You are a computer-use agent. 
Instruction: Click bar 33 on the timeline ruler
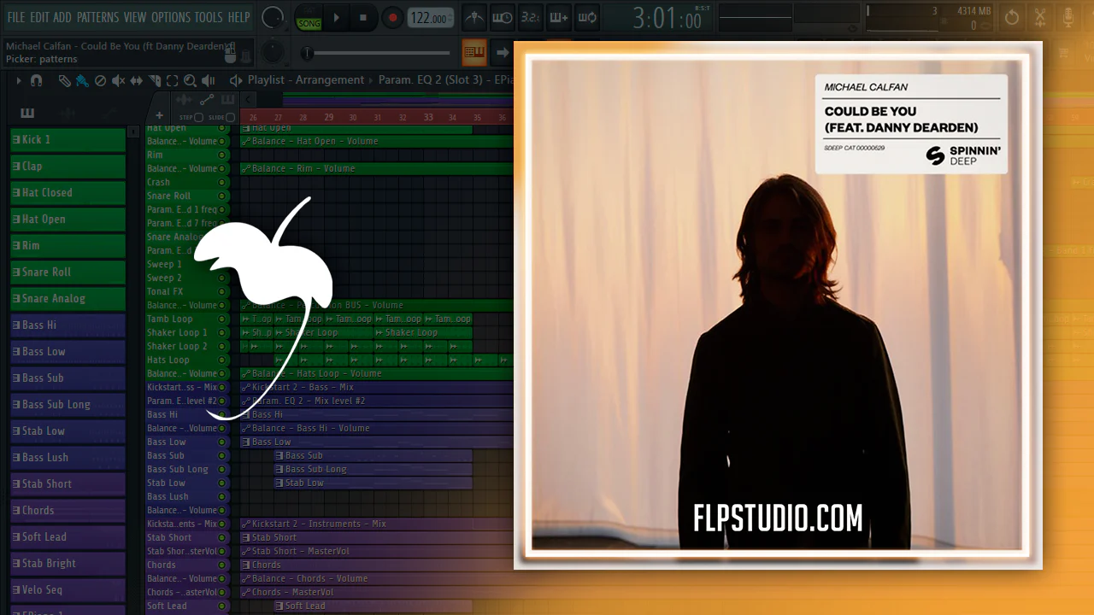[x=428, y=117]
